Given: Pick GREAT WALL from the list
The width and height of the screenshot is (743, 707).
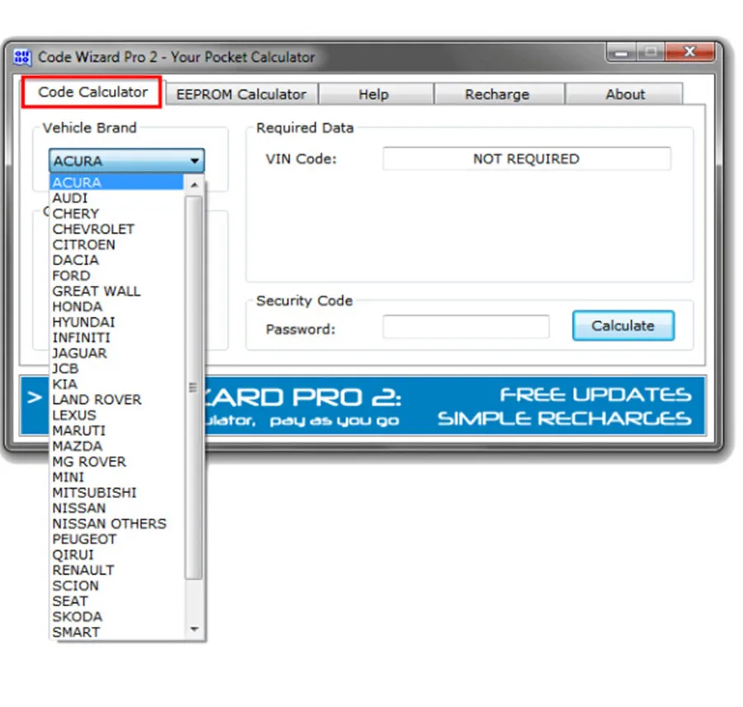Looking at the screenshot, I should point(117,292).
